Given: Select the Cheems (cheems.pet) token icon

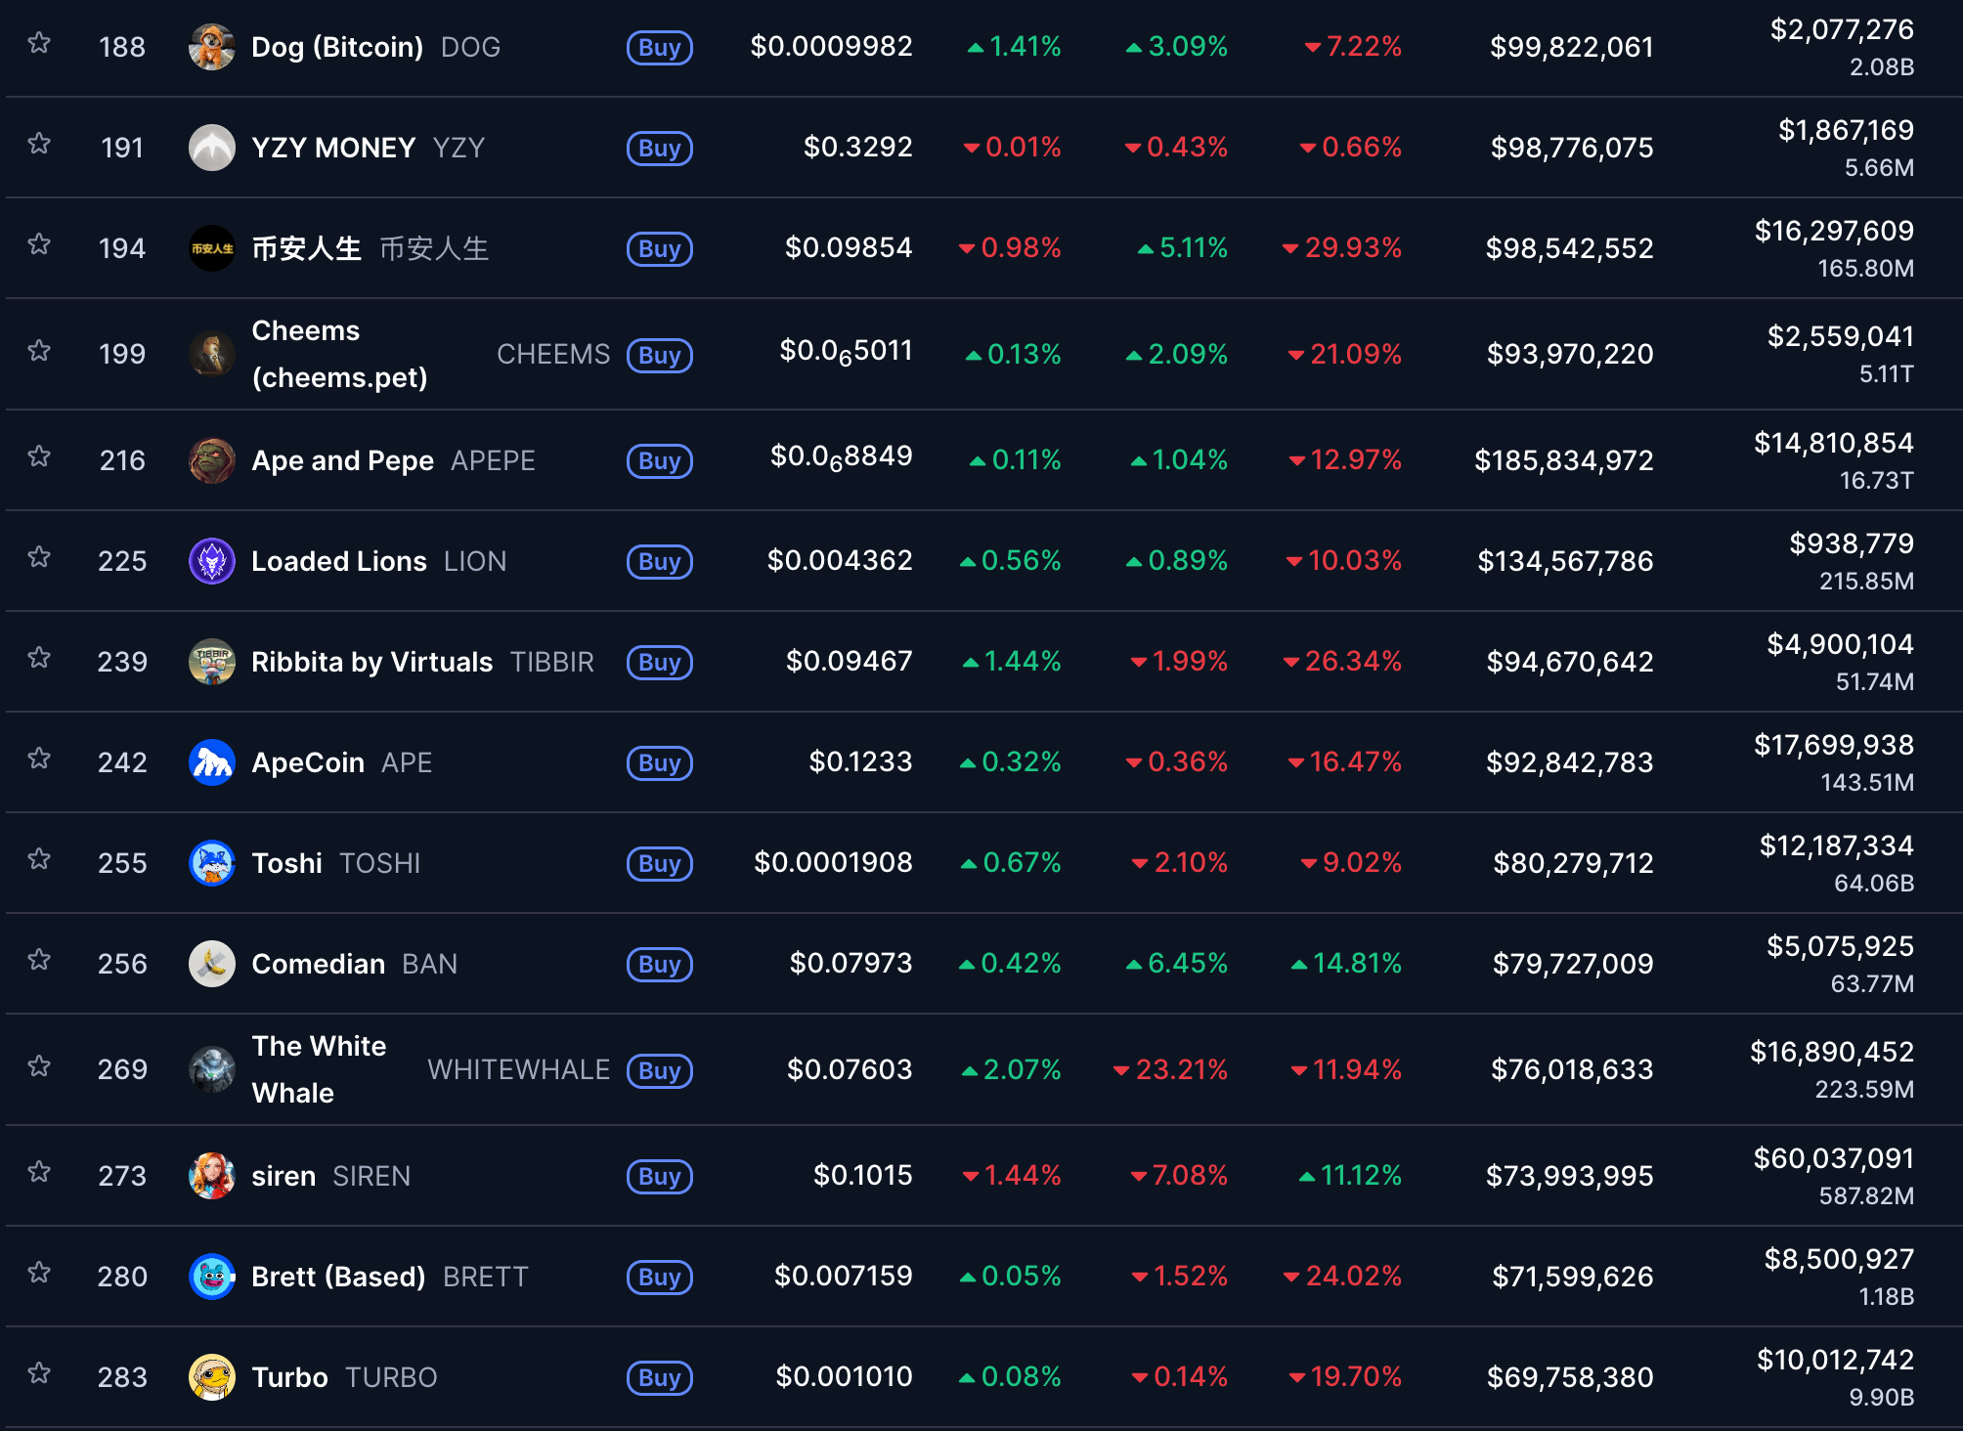Looking at the screenshot, I should coord(211,354).
